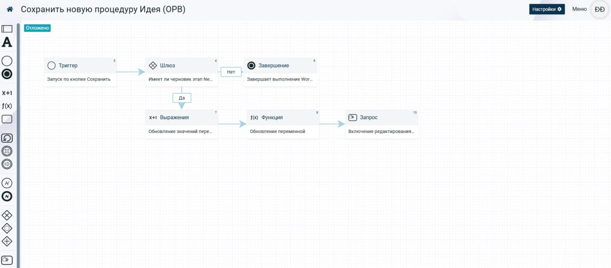This screenshot has width=611, height=268.
Task: Select the outlined lightning error event tool
Action: [x=7, y=183]
